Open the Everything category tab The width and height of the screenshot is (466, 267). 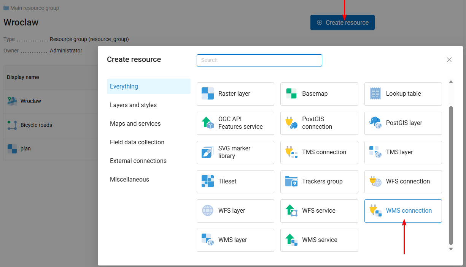(148, 87)
